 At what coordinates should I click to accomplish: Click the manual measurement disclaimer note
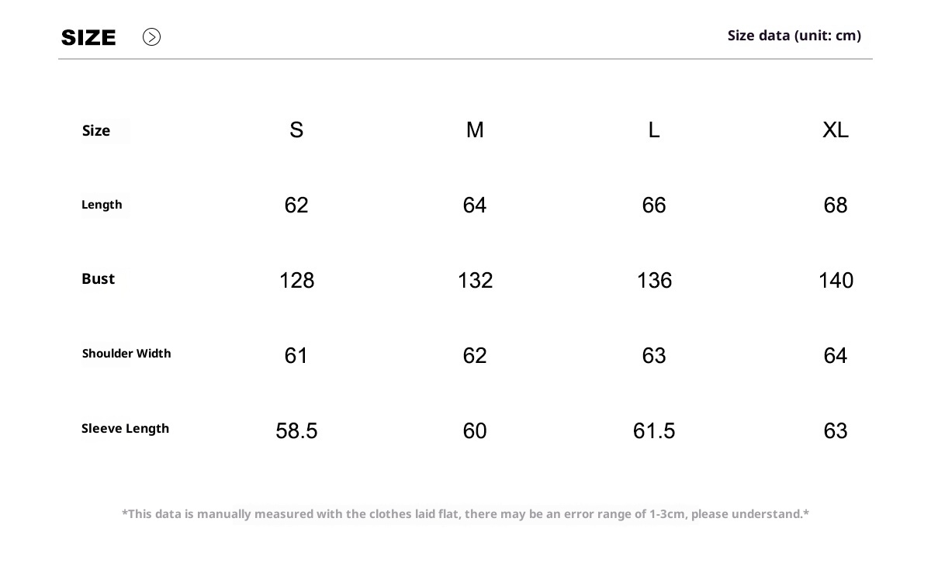465,514
